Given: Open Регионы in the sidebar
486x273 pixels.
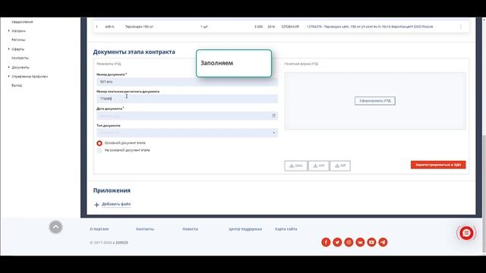Looking at the screenshot, I should tap(18, 40).
